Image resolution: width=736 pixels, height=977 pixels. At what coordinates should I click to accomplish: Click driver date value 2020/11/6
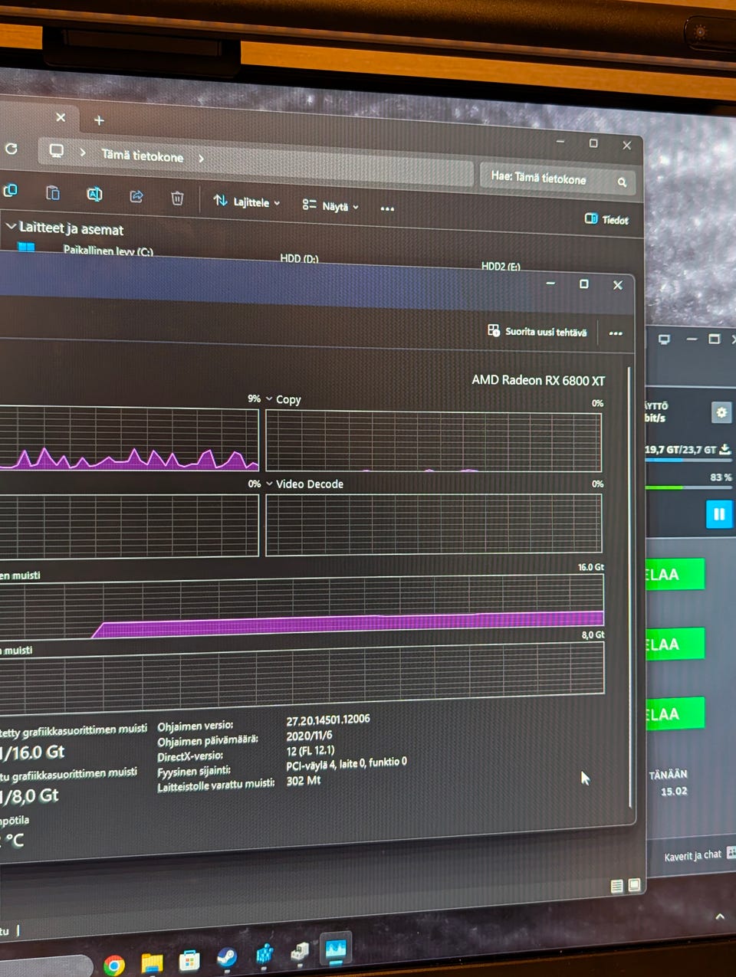click(x=309, y=736)
